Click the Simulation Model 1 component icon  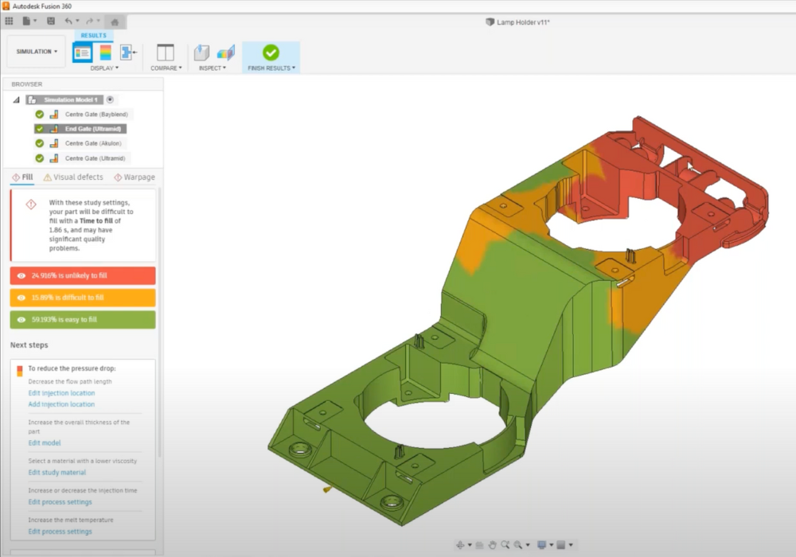pyautogui.click(x=32, y=100)
